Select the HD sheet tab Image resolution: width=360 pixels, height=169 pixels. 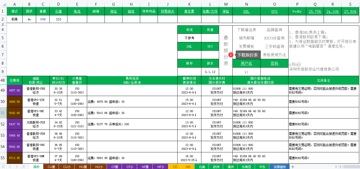click(x=188, y=167)
